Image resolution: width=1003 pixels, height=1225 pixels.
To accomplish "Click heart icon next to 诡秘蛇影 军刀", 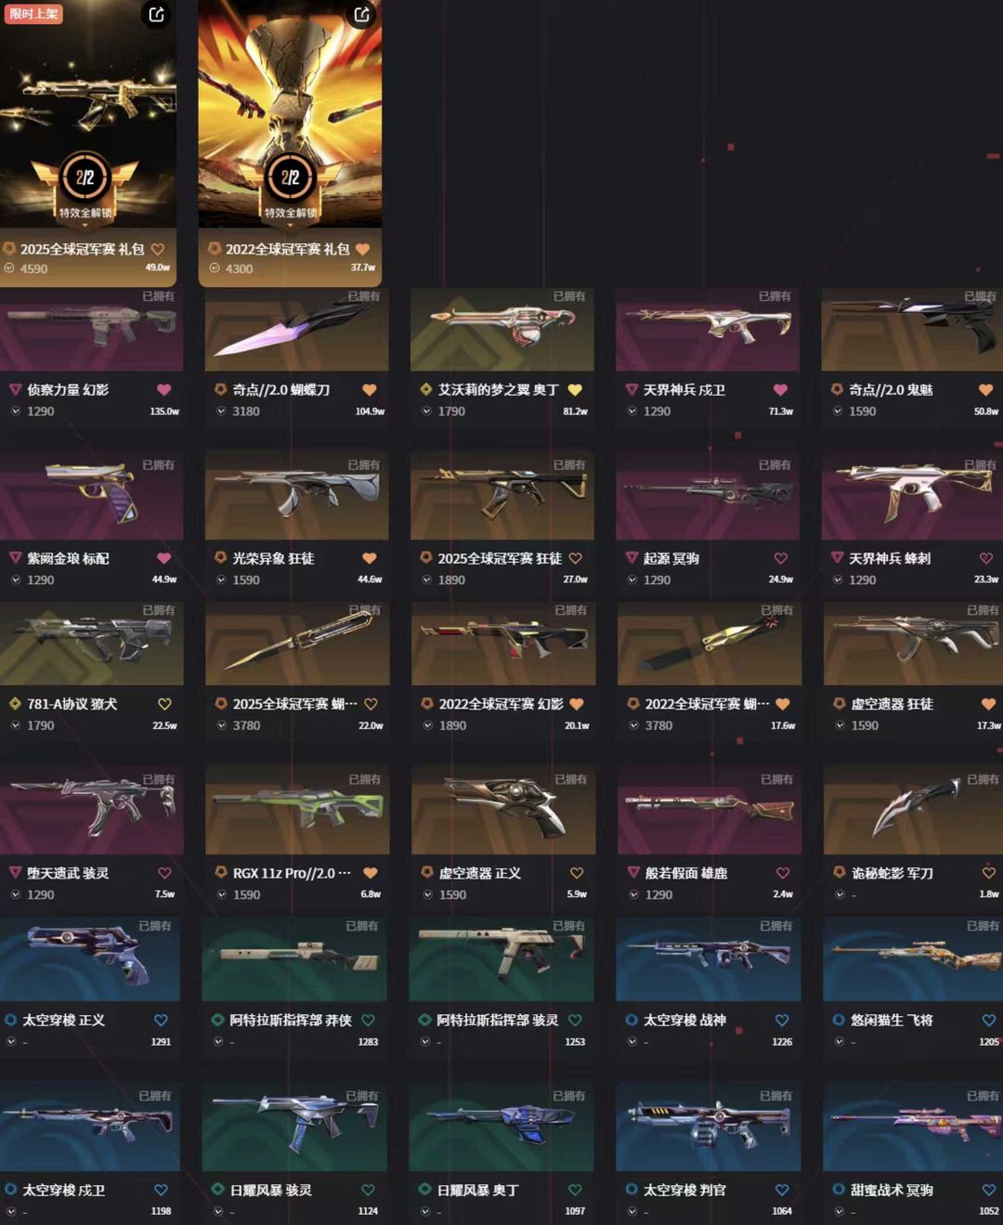I will (988, 873).
